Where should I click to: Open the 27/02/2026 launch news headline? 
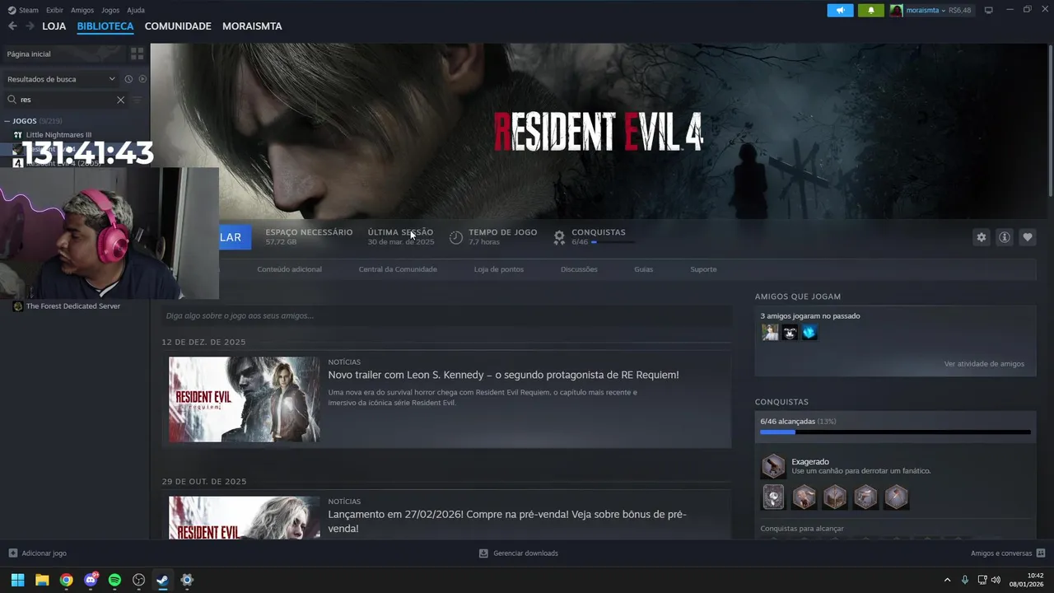[x=507, y=521]
